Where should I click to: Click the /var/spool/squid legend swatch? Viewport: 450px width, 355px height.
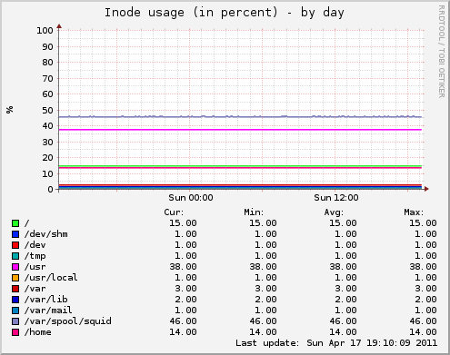coord(15,321)
